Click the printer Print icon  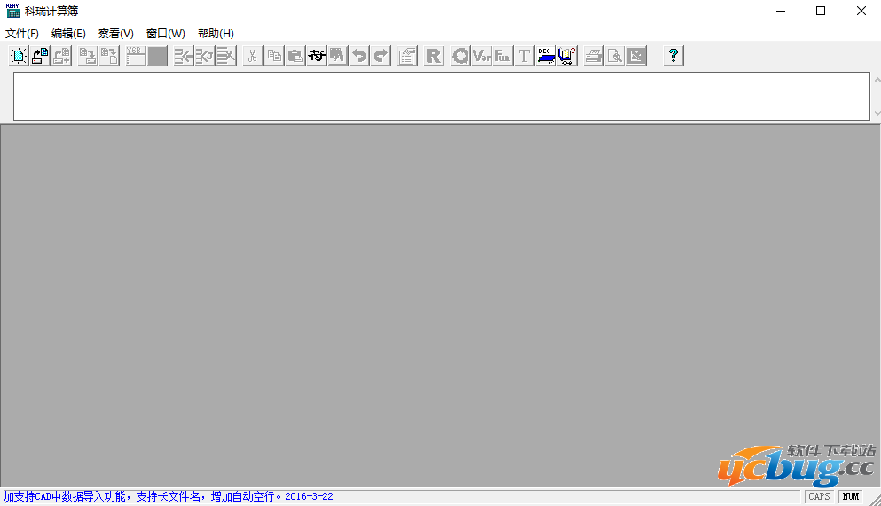tap(593, 56)
